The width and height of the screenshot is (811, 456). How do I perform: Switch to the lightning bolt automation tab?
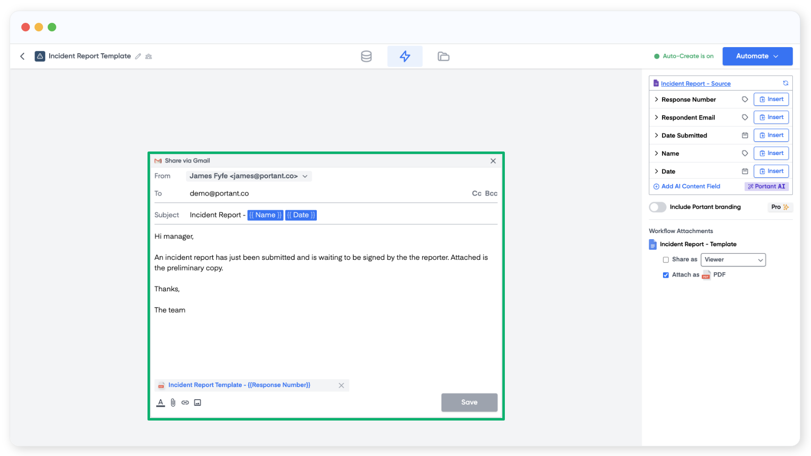click(404, 56)
